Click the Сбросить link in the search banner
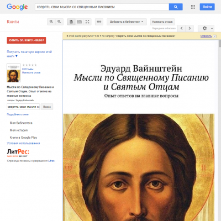The image size is (221, 221). click(x=206, y=36)
